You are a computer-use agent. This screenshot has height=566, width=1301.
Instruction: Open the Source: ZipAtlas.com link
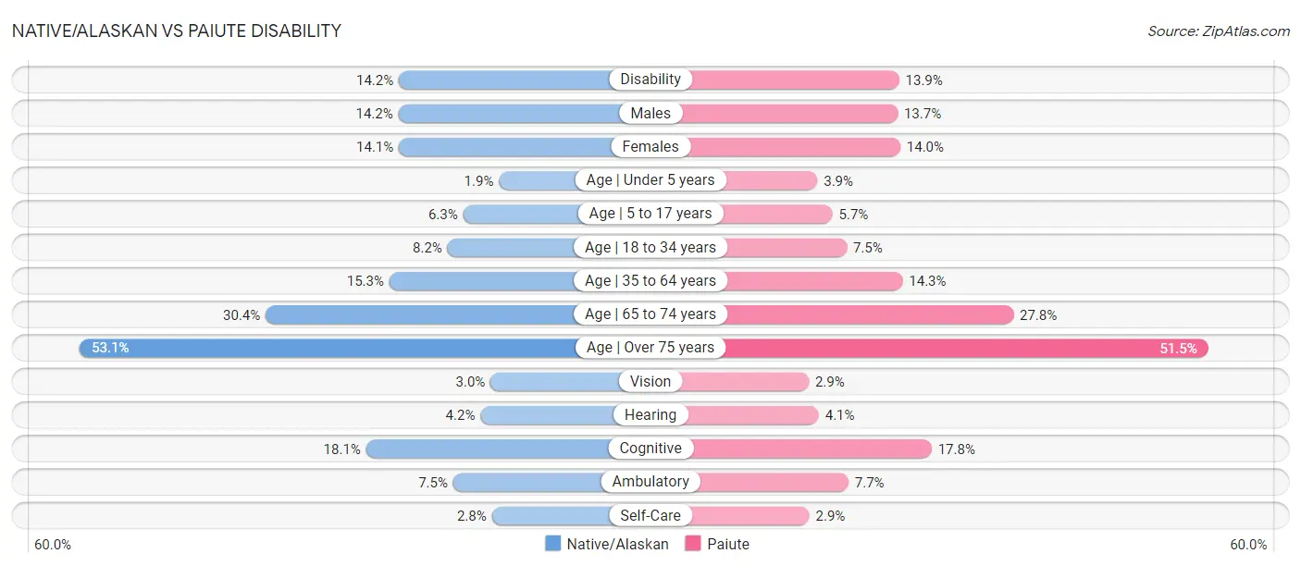(1218, 31)
